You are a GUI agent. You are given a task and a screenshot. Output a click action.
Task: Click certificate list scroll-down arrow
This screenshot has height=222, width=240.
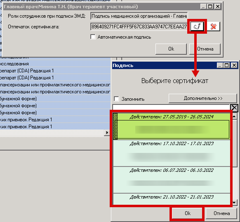(234, 202)
